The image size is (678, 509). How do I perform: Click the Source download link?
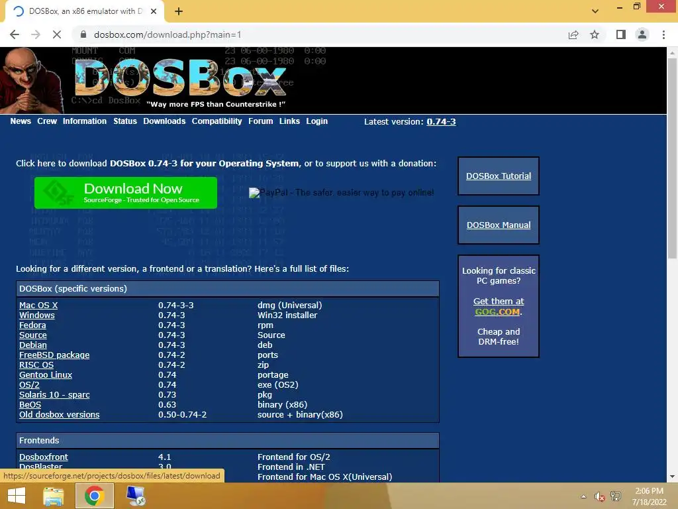click(33, 335)
